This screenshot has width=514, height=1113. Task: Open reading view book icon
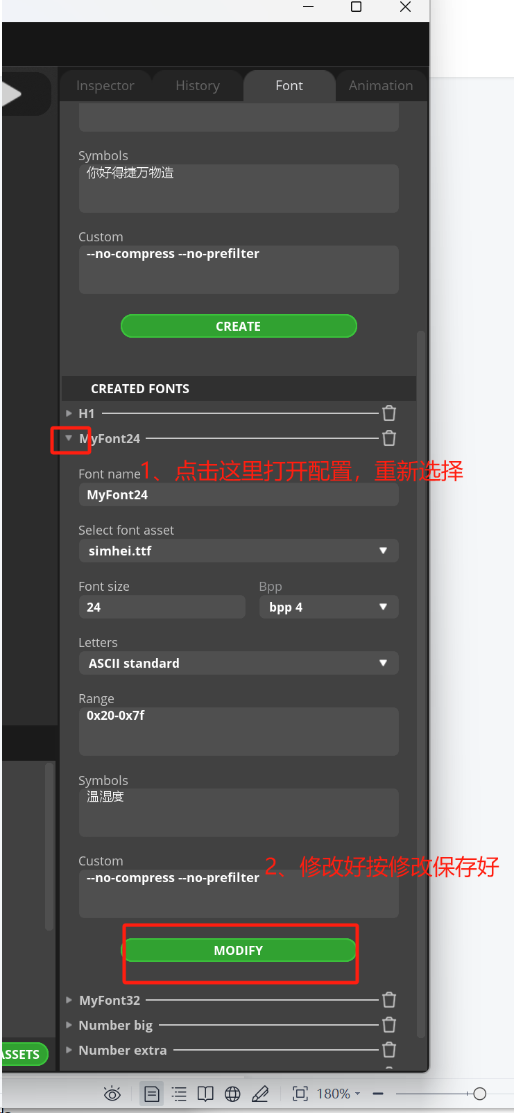205,1094
